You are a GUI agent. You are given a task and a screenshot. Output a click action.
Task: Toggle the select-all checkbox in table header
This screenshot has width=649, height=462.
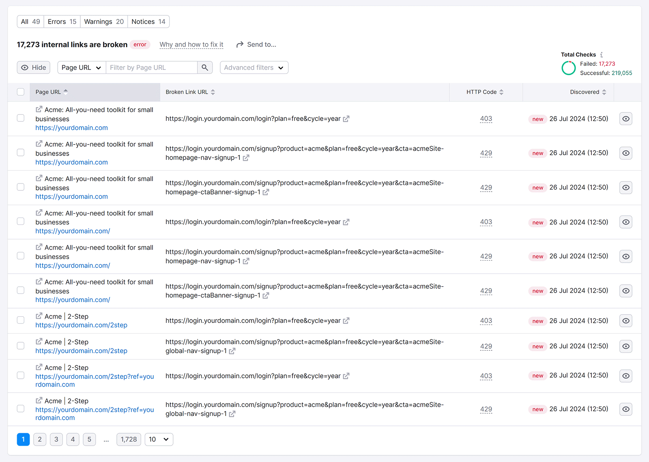point(21,92)
